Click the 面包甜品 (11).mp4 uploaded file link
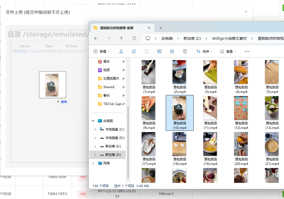This screenshot has height=199, width=284. pos(27,51)
